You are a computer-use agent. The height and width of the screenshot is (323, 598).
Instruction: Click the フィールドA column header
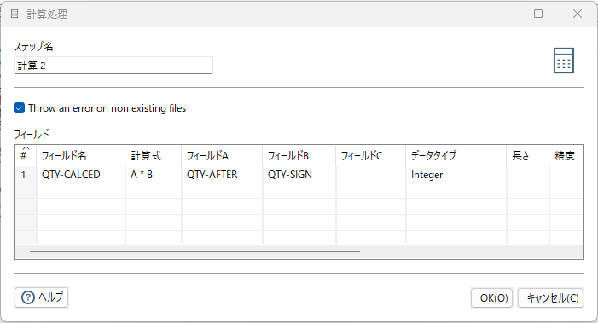(222, 155)
